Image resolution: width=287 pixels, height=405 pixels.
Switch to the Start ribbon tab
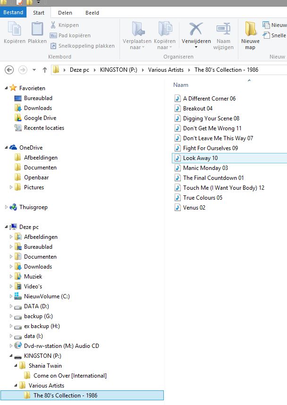39,13
